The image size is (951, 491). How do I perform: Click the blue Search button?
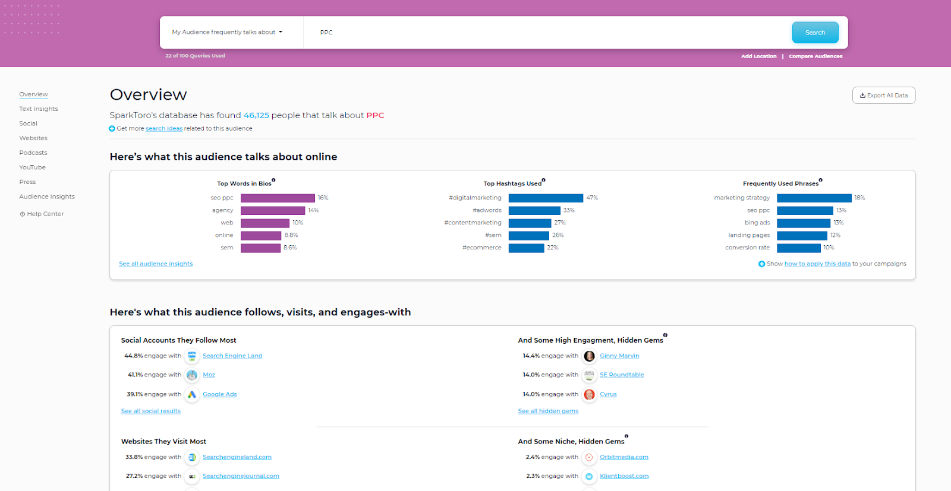pos(815,33)
